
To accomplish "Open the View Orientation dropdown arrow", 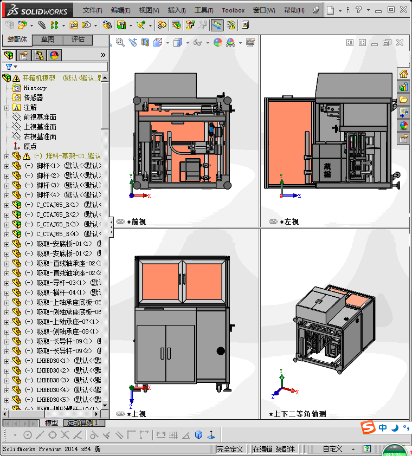I will click(x=168, y=43).
